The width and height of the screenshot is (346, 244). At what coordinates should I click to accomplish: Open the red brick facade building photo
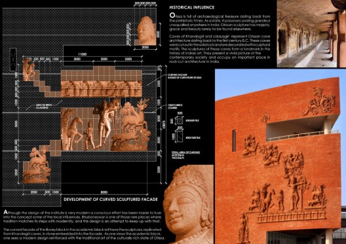pos(280,156)
